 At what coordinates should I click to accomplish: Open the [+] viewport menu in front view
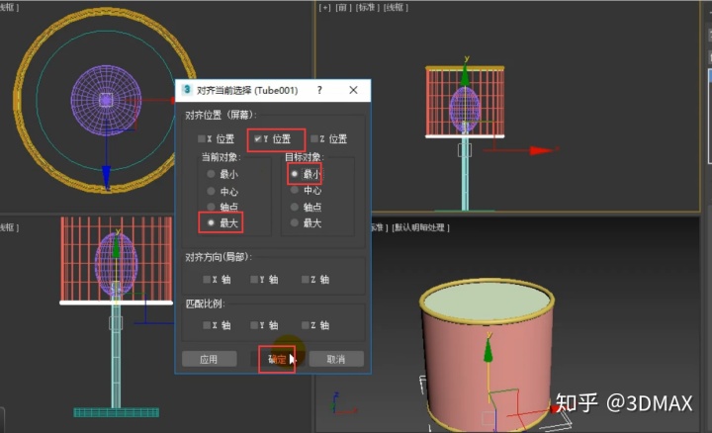click(x=324, y=8)
